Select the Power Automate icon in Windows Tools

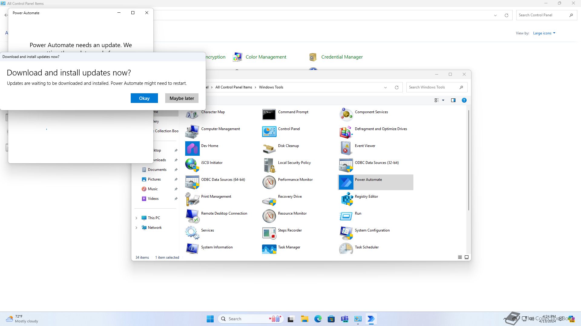(x=346, y=182)
